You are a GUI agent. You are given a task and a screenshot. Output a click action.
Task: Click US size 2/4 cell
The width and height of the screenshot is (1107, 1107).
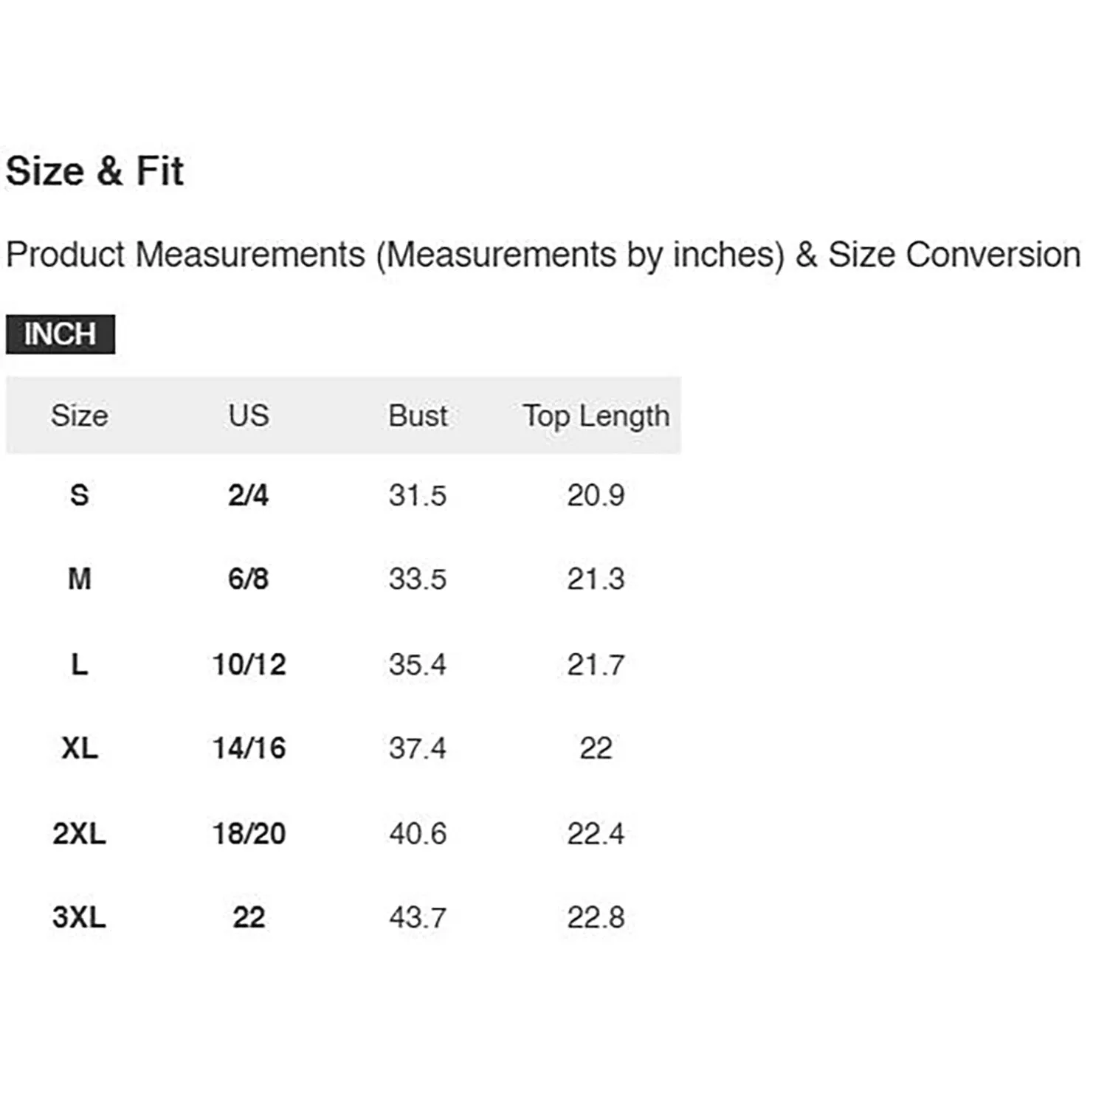(249, 495)
